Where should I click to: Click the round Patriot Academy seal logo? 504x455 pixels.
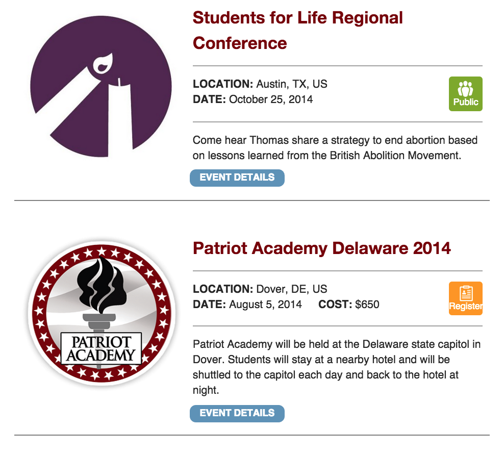click(102, 313)
